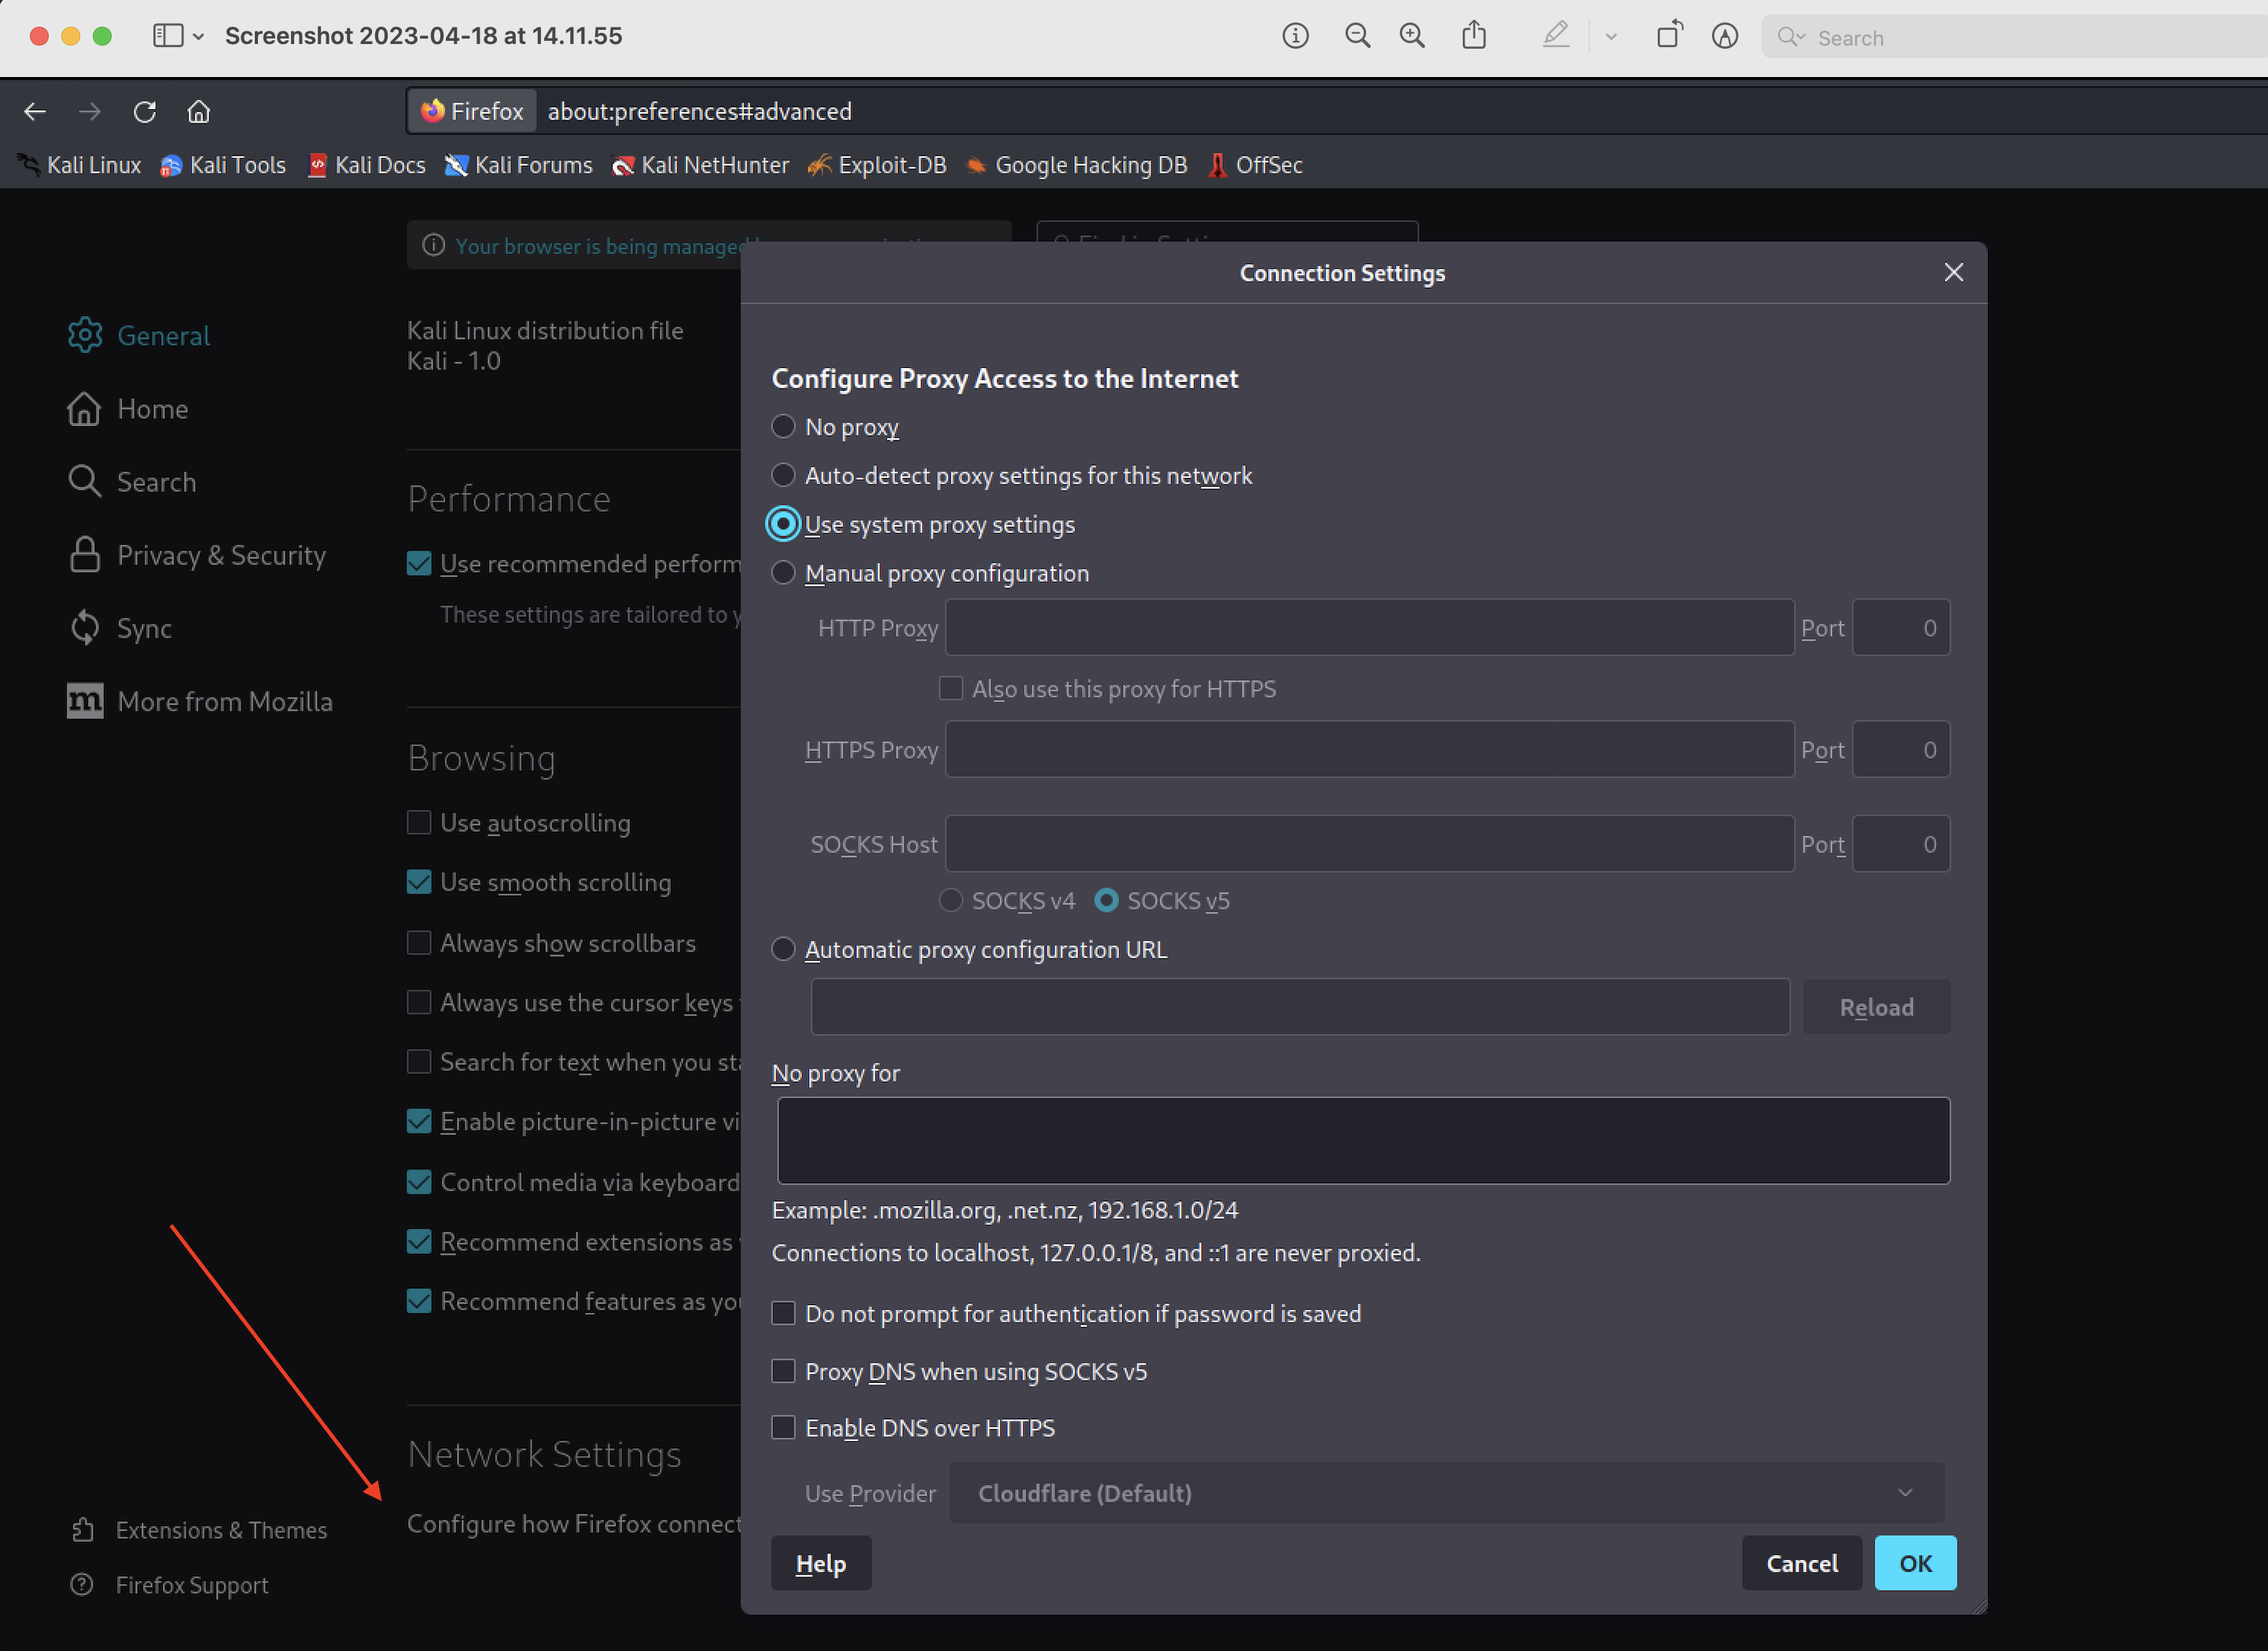Viewport: 2268px width, 1651px height.
Task: Show image info with inspector icon
Action: point(1295,36)
